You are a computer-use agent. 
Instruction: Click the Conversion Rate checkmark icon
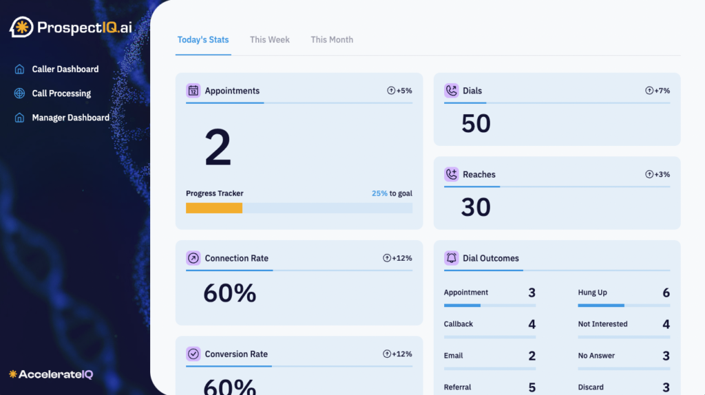193,354
